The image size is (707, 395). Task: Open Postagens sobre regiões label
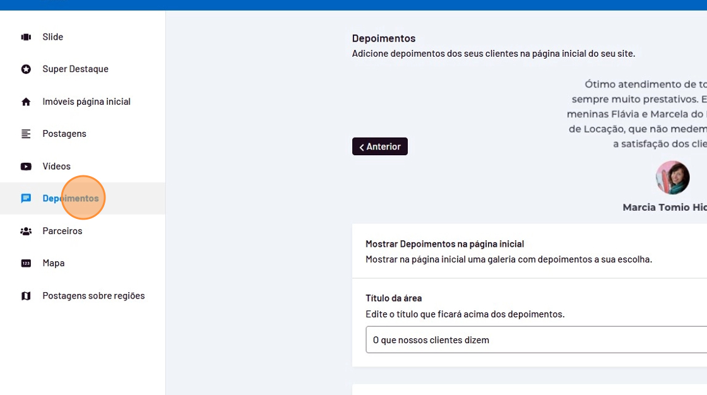tap(93, 296)
